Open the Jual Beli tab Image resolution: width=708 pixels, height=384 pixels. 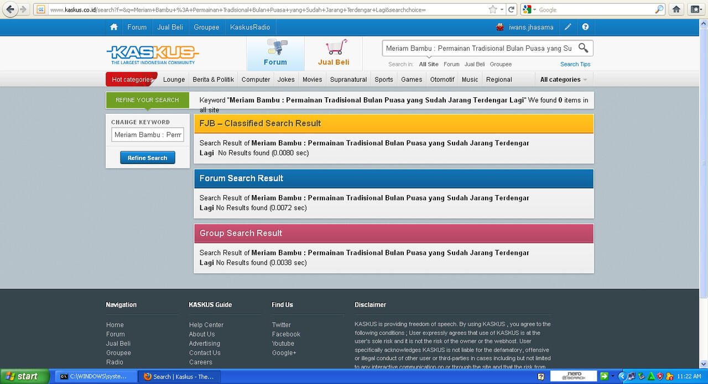(x=334, y=54)
